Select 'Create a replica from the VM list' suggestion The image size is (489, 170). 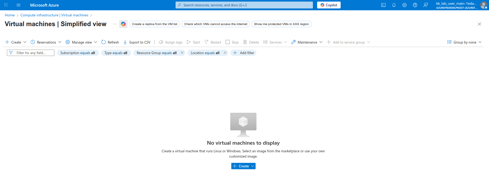tap(155, 24)
